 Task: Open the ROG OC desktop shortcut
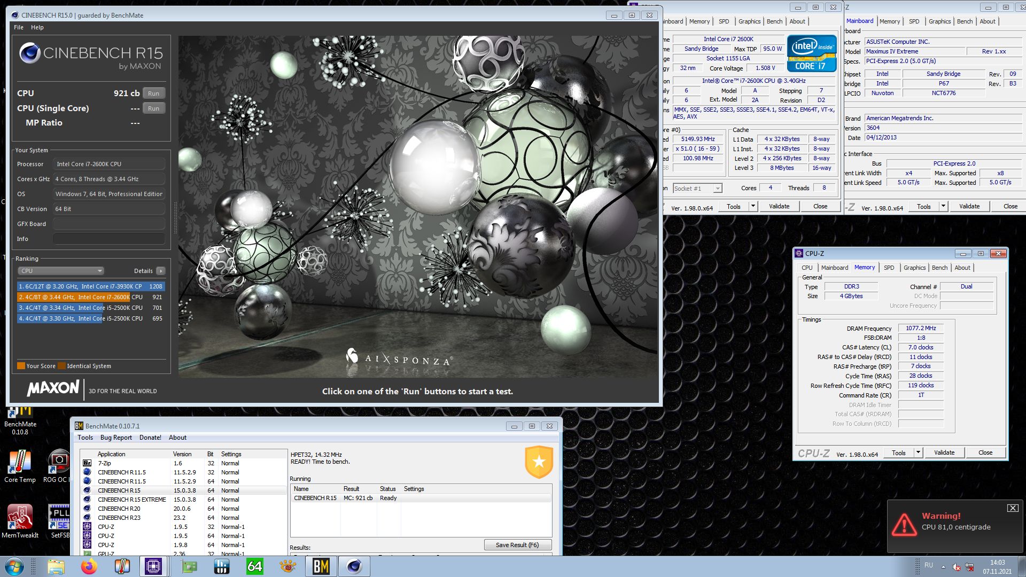coord(58,466)
